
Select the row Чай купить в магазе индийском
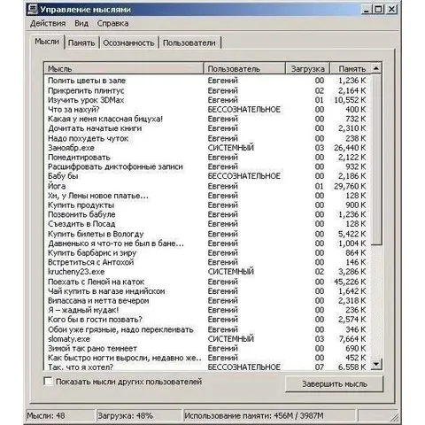[206, 291]
